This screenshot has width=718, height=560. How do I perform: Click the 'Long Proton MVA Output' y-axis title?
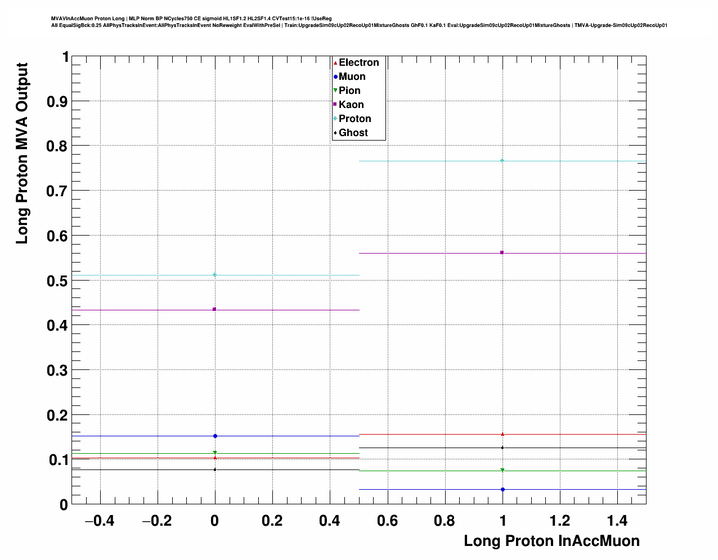tap(22, 153)
